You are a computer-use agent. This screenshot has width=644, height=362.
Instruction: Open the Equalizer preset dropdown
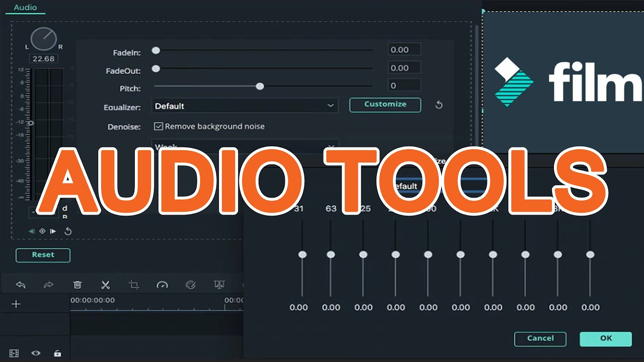coord(245,106)
